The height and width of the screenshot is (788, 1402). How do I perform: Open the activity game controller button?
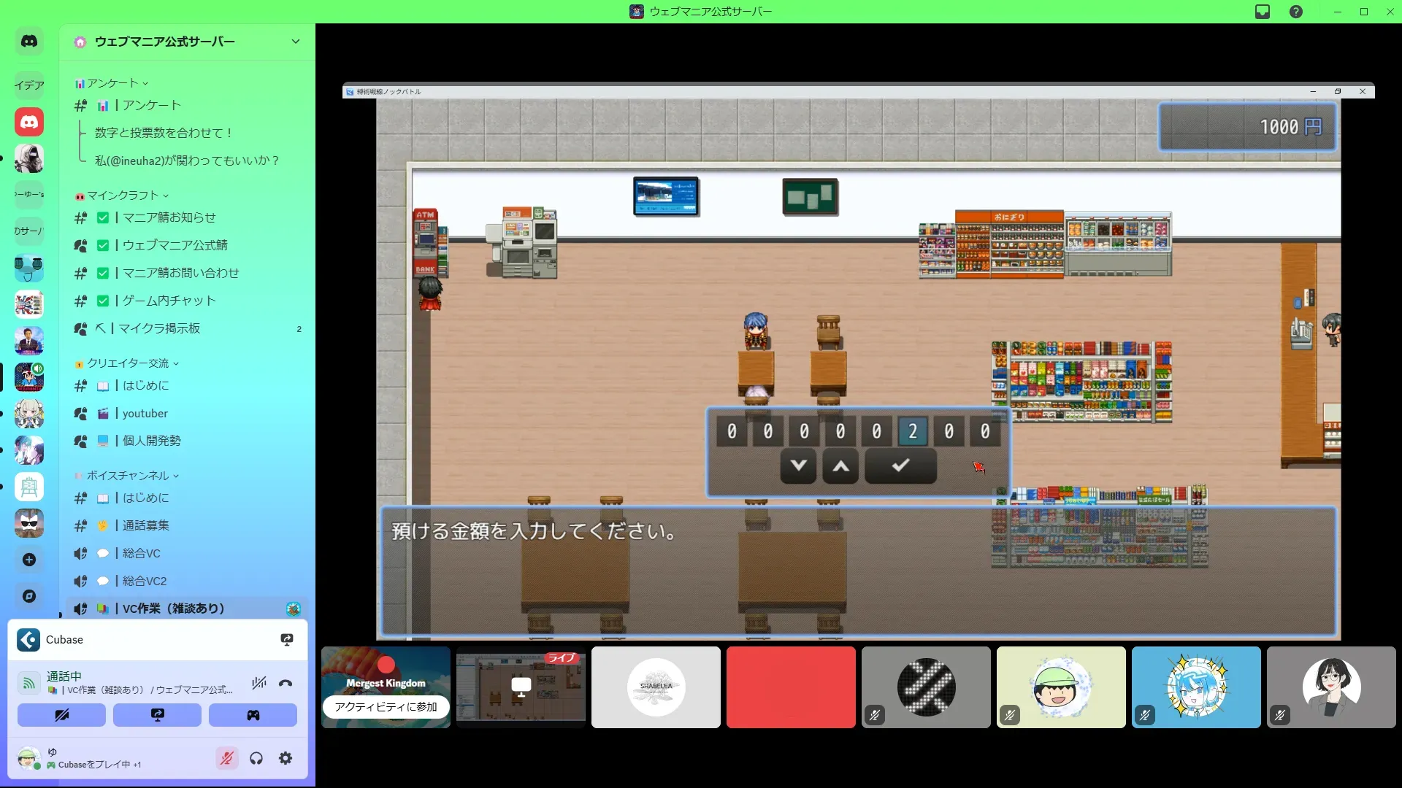(253, 715)
